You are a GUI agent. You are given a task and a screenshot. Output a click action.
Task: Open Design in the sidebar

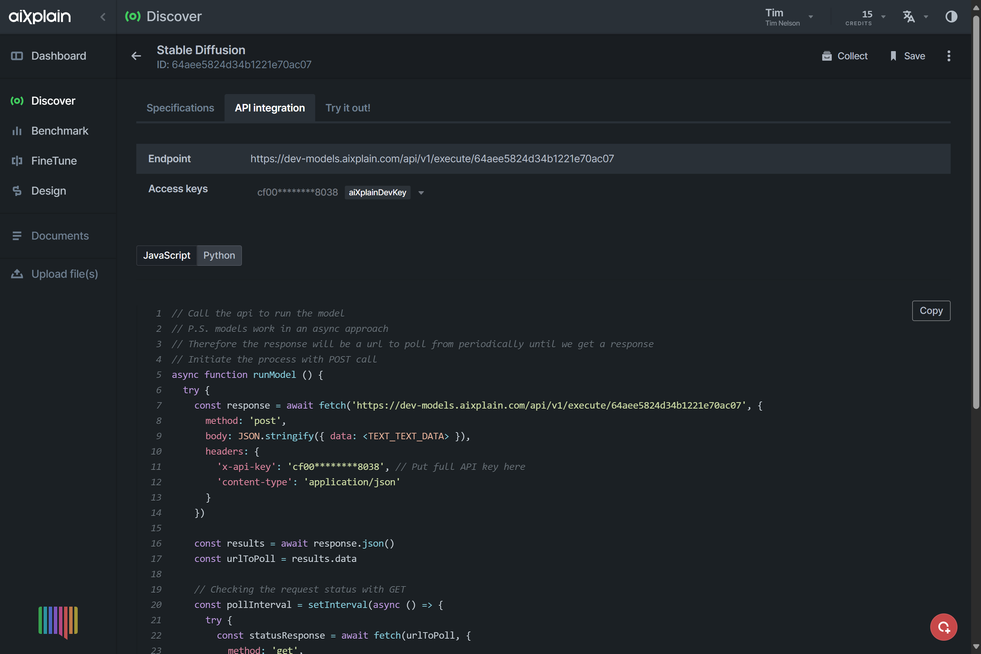(x=48, y=191)
